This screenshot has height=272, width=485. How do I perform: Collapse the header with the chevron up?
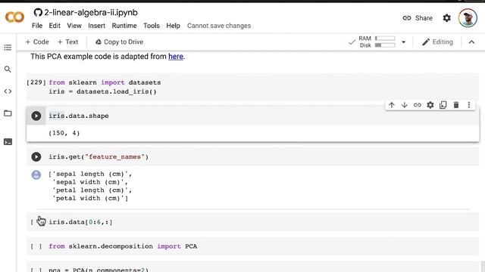tap(471, 42)
